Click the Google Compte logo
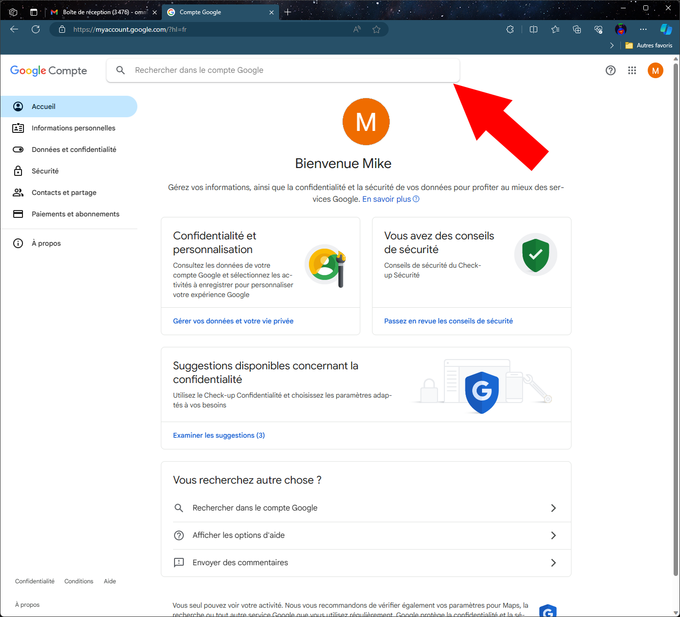 click(x=48, y=71)
